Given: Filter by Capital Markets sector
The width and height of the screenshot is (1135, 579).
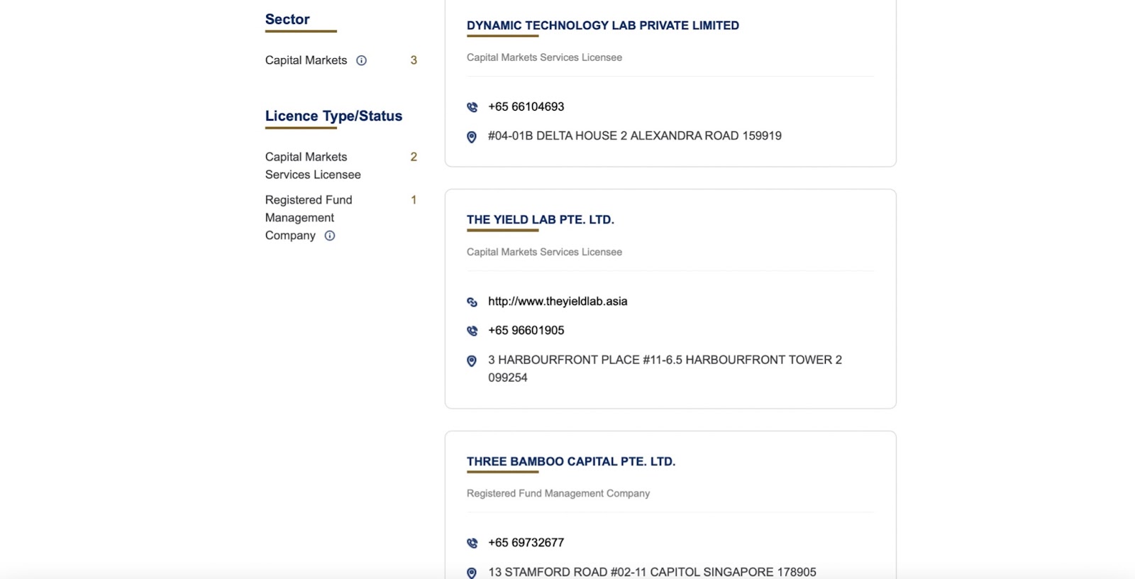Looking at the screenshot, I should tap(306, 60).
